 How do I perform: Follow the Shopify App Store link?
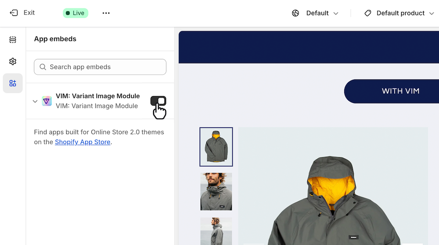83,142
